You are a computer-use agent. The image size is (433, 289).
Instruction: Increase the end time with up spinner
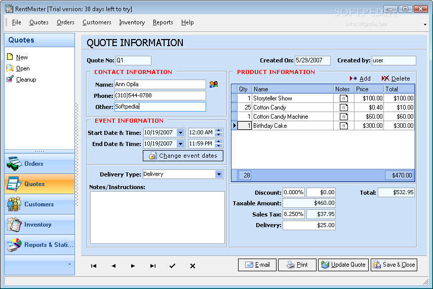pos(219,141)
